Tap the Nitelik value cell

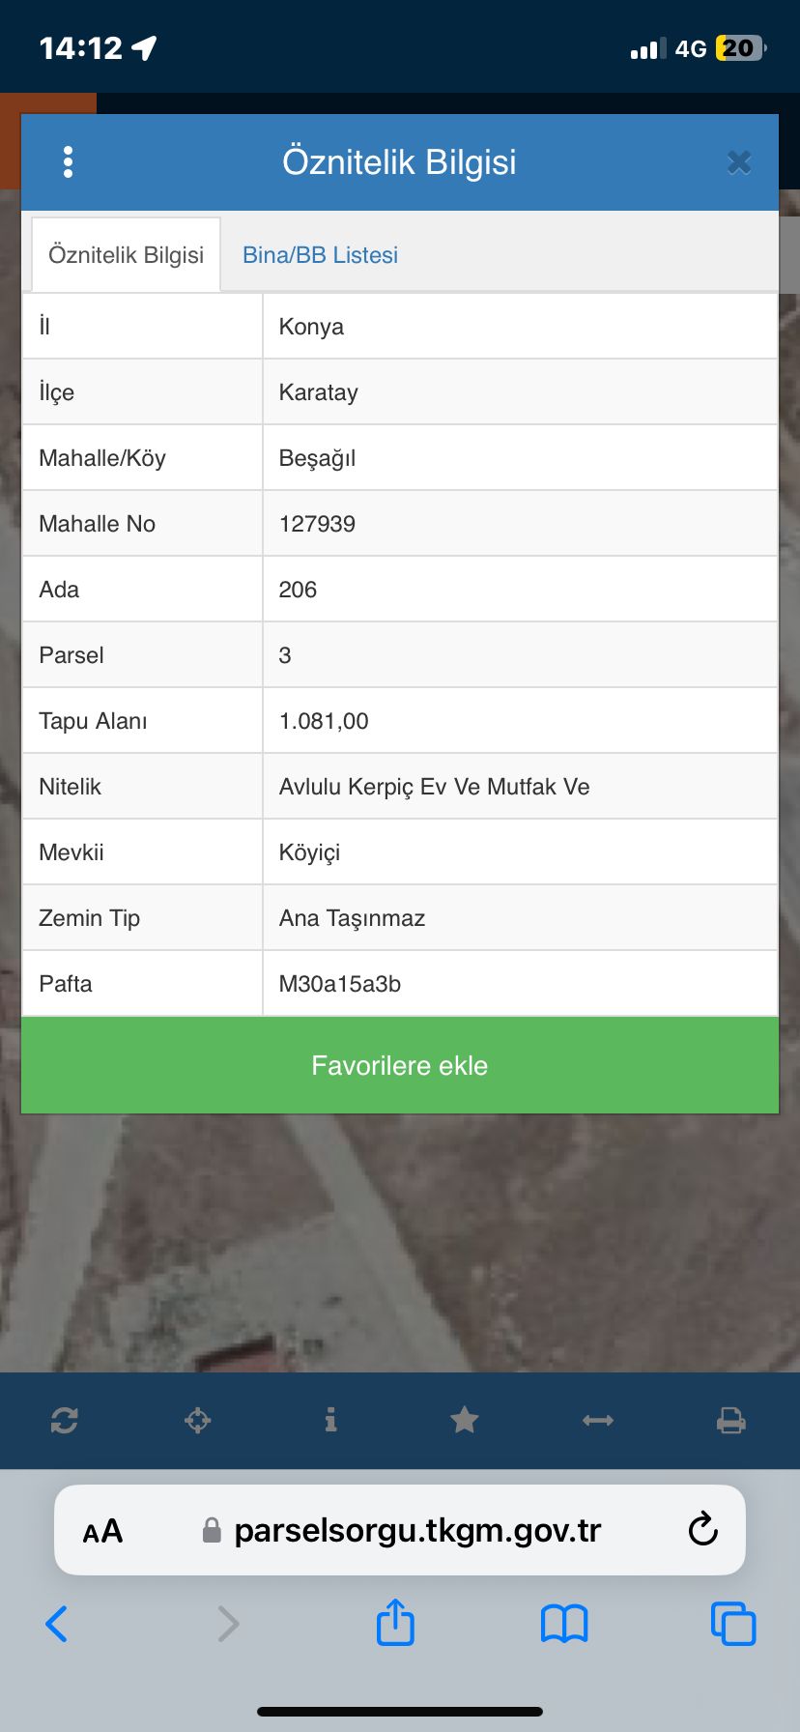(521, 787)
